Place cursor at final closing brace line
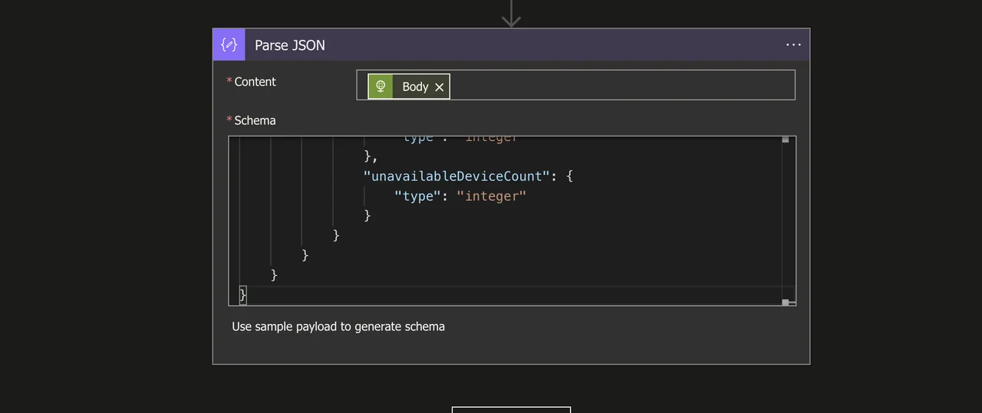The width and height of the screenshot is (982, 413). click(243, 294)
